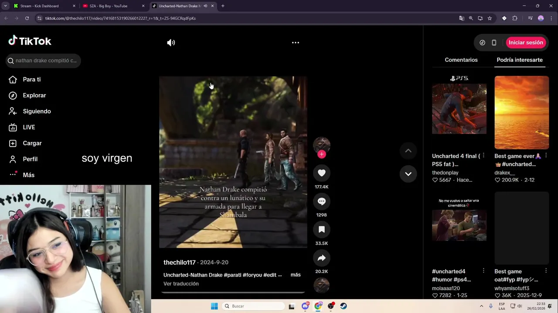This screenshot has height=313, width=558.
Task: Open the Chrome extensions puzzle icon
Action: point(515,18)
